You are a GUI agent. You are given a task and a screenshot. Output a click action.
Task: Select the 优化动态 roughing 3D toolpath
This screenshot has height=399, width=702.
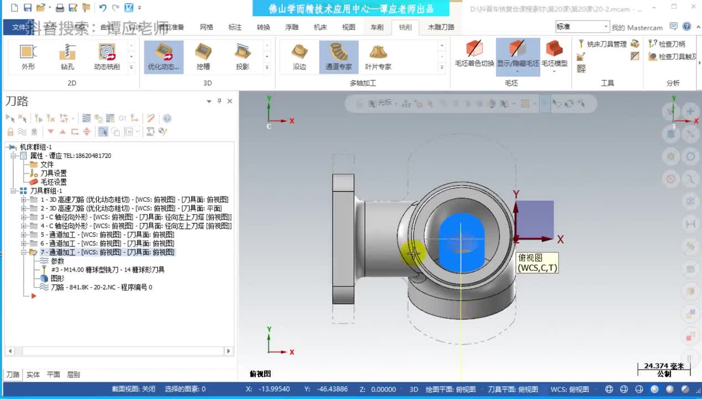[164, 57]
